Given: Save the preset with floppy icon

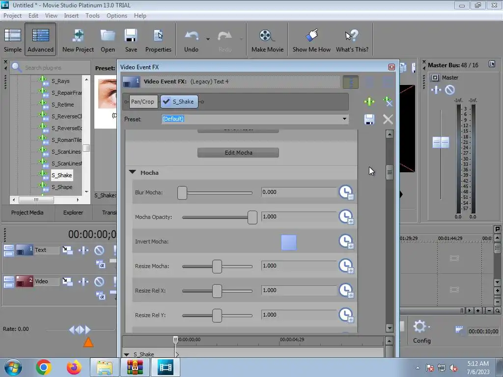Looking at the screenshot, I should (369, 119).
